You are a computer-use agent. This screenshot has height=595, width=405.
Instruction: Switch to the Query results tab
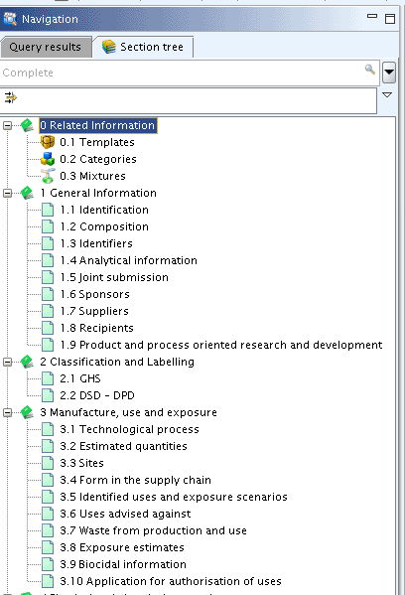pyautogui.click(x=46, y=47)
